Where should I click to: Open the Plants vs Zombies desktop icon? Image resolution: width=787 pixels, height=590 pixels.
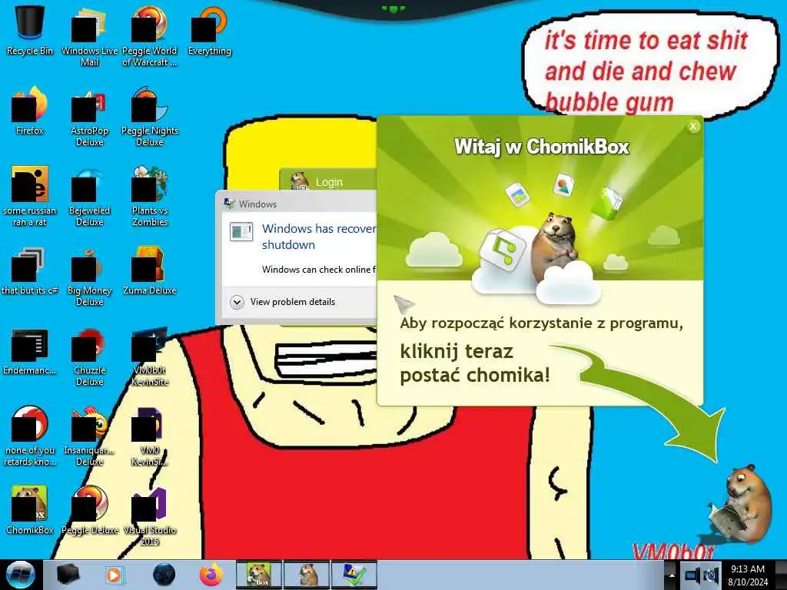point(150,196)
